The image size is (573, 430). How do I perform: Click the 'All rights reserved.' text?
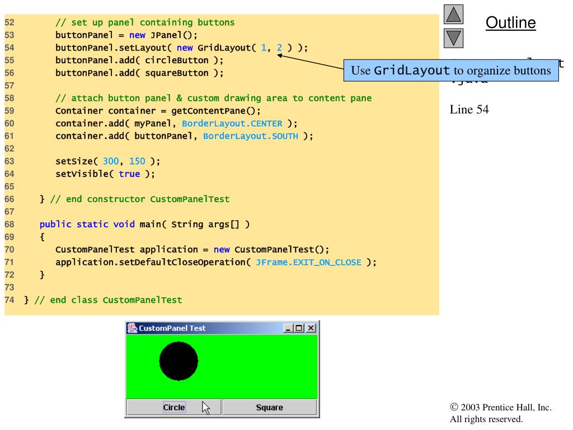tap(486, 419)
